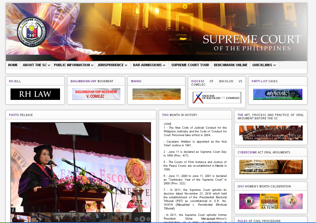Click the PARTY-LIST CASES heading
Screen dimensions: 316x223
264,81
